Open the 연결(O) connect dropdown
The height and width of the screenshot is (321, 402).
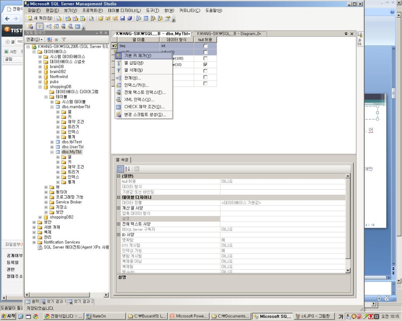click(35, 40)
